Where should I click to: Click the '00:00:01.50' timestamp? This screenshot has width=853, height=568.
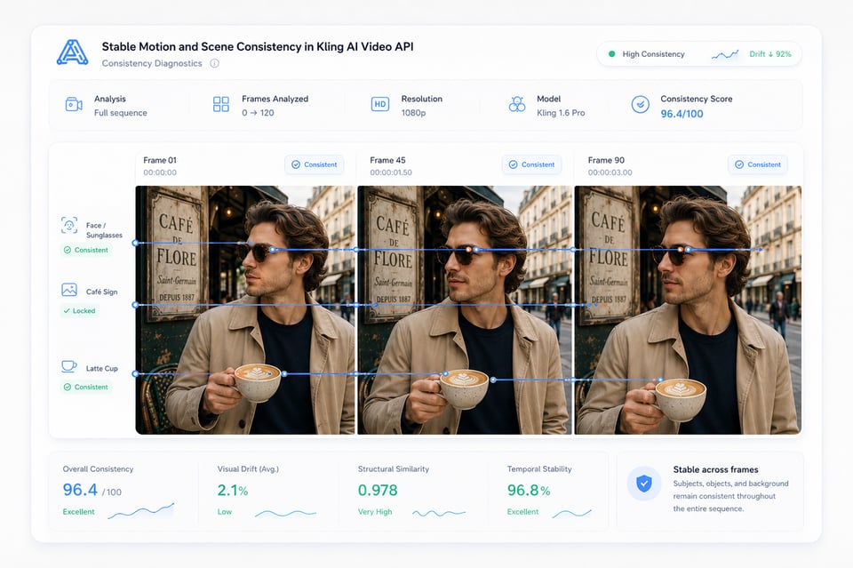[x=391, y=172]
